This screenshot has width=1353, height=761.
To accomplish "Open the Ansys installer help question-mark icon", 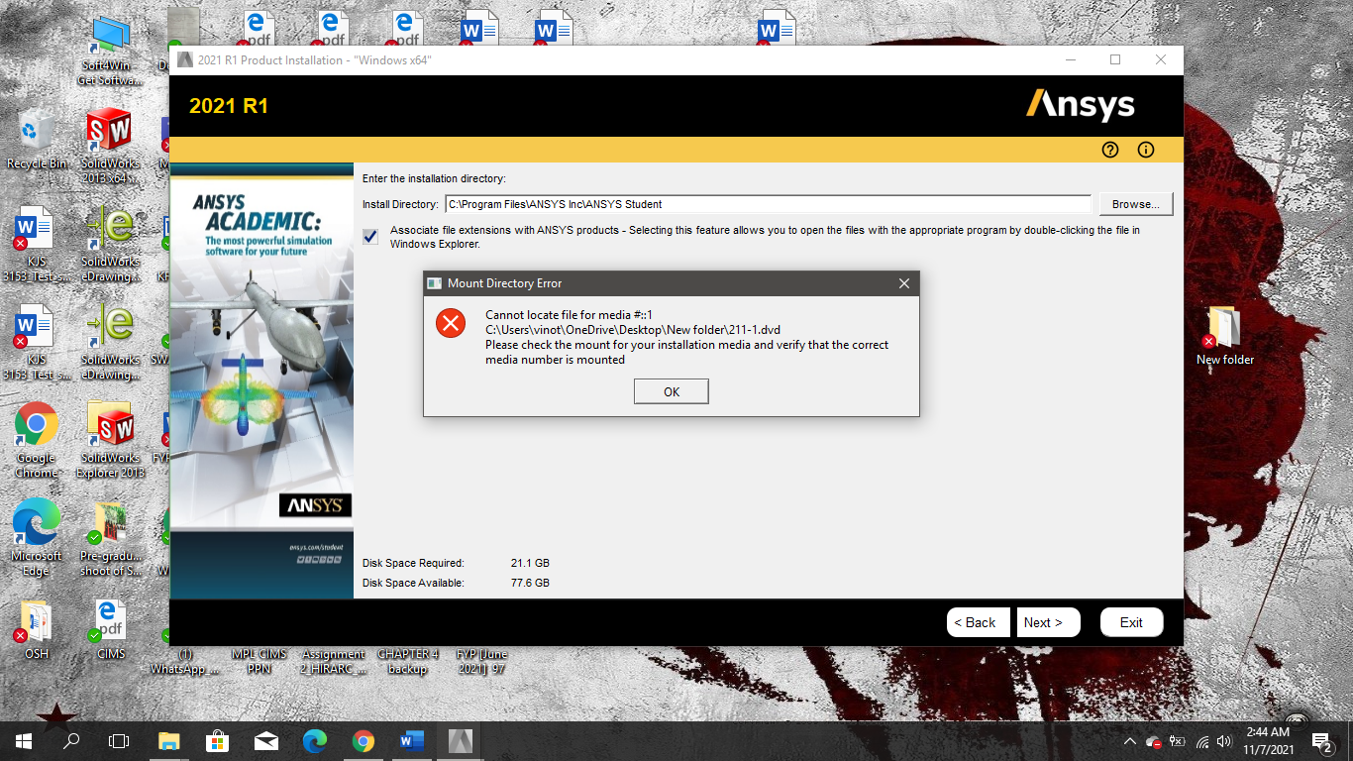I will (1110, 150).
